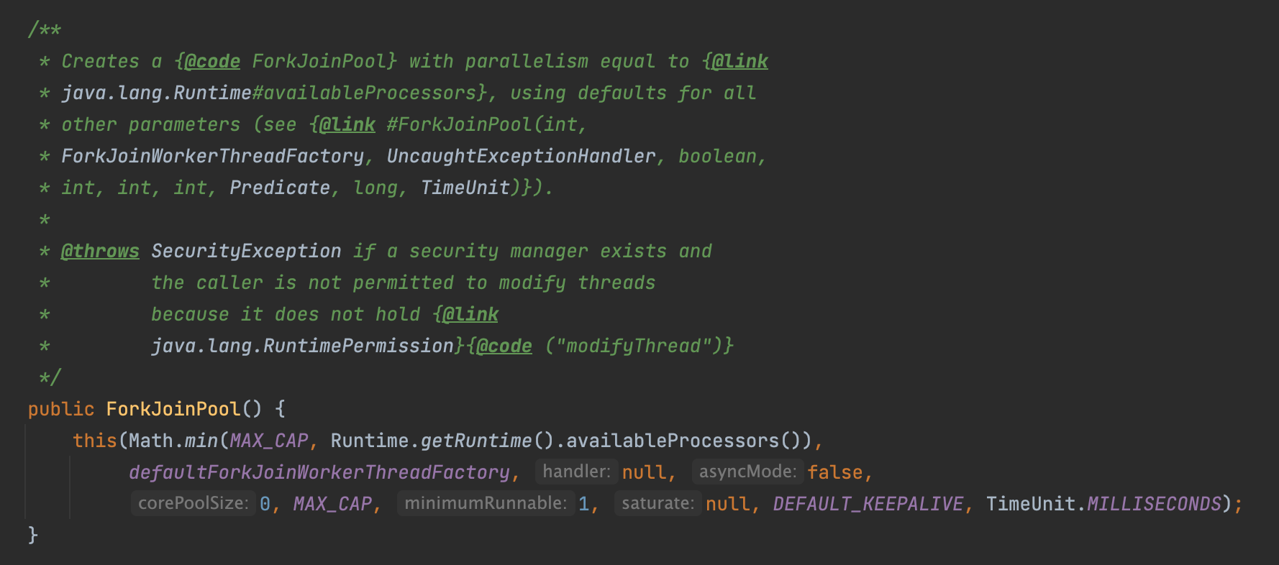Click the @code tag before ForkJoinPool
1279x565 pixels.
click(x=212, y=61)
